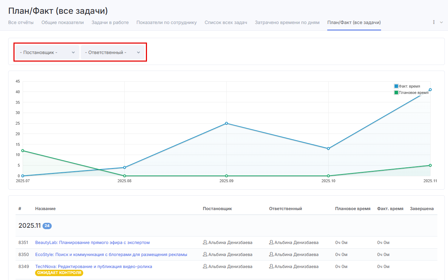
Task: Click user icon next to Постановщик in task 8349
Action: pos(205,267)
